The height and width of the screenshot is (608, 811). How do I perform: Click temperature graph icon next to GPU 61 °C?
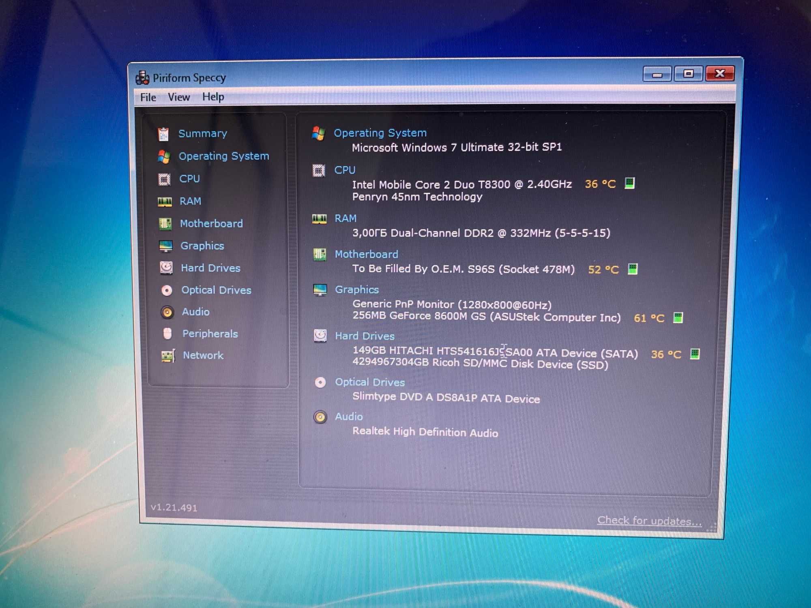[x=678, y=317]
